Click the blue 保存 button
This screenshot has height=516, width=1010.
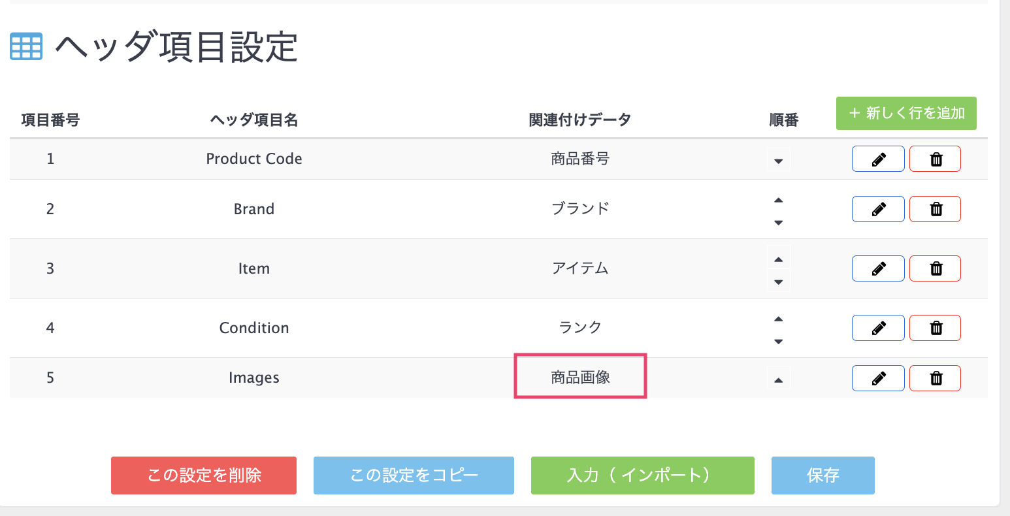(823, 476)
